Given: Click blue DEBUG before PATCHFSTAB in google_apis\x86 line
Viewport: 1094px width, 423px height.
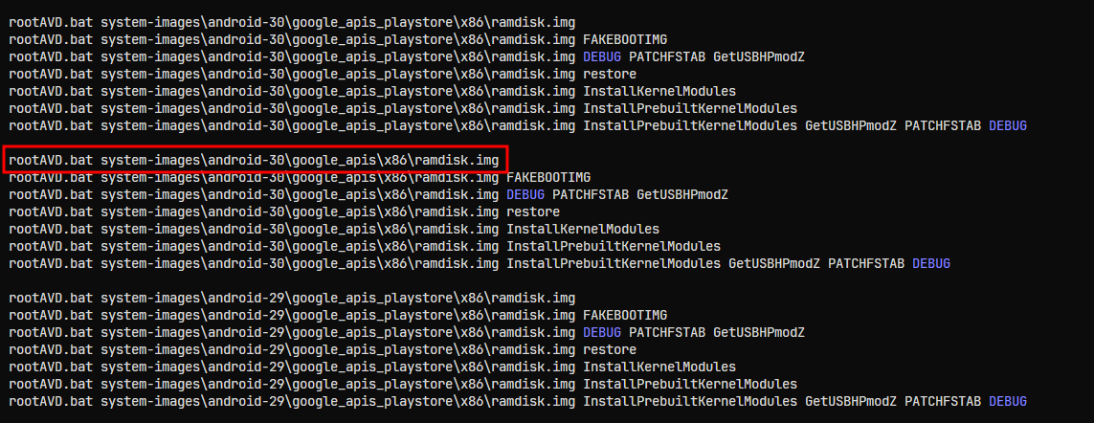Looking at the screenshot, I should (525, 194).
